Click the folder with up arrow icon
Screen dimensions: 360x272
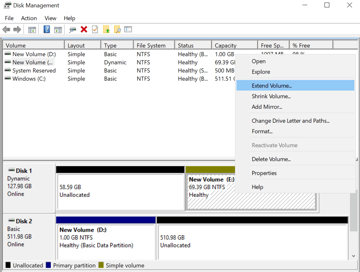(x=106, y=29)
